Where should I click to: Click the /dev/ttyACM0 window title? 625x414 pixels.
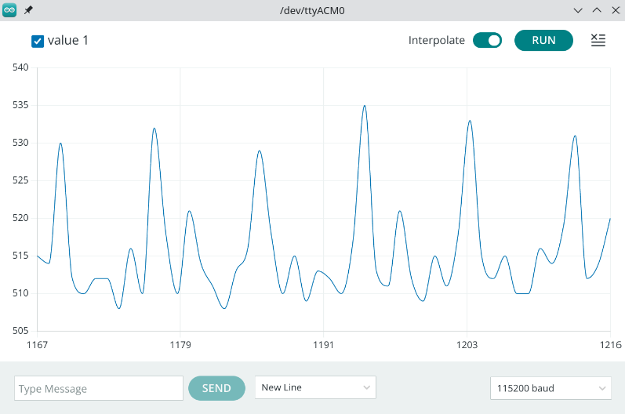pyautogui.click(x=312, y=10)
